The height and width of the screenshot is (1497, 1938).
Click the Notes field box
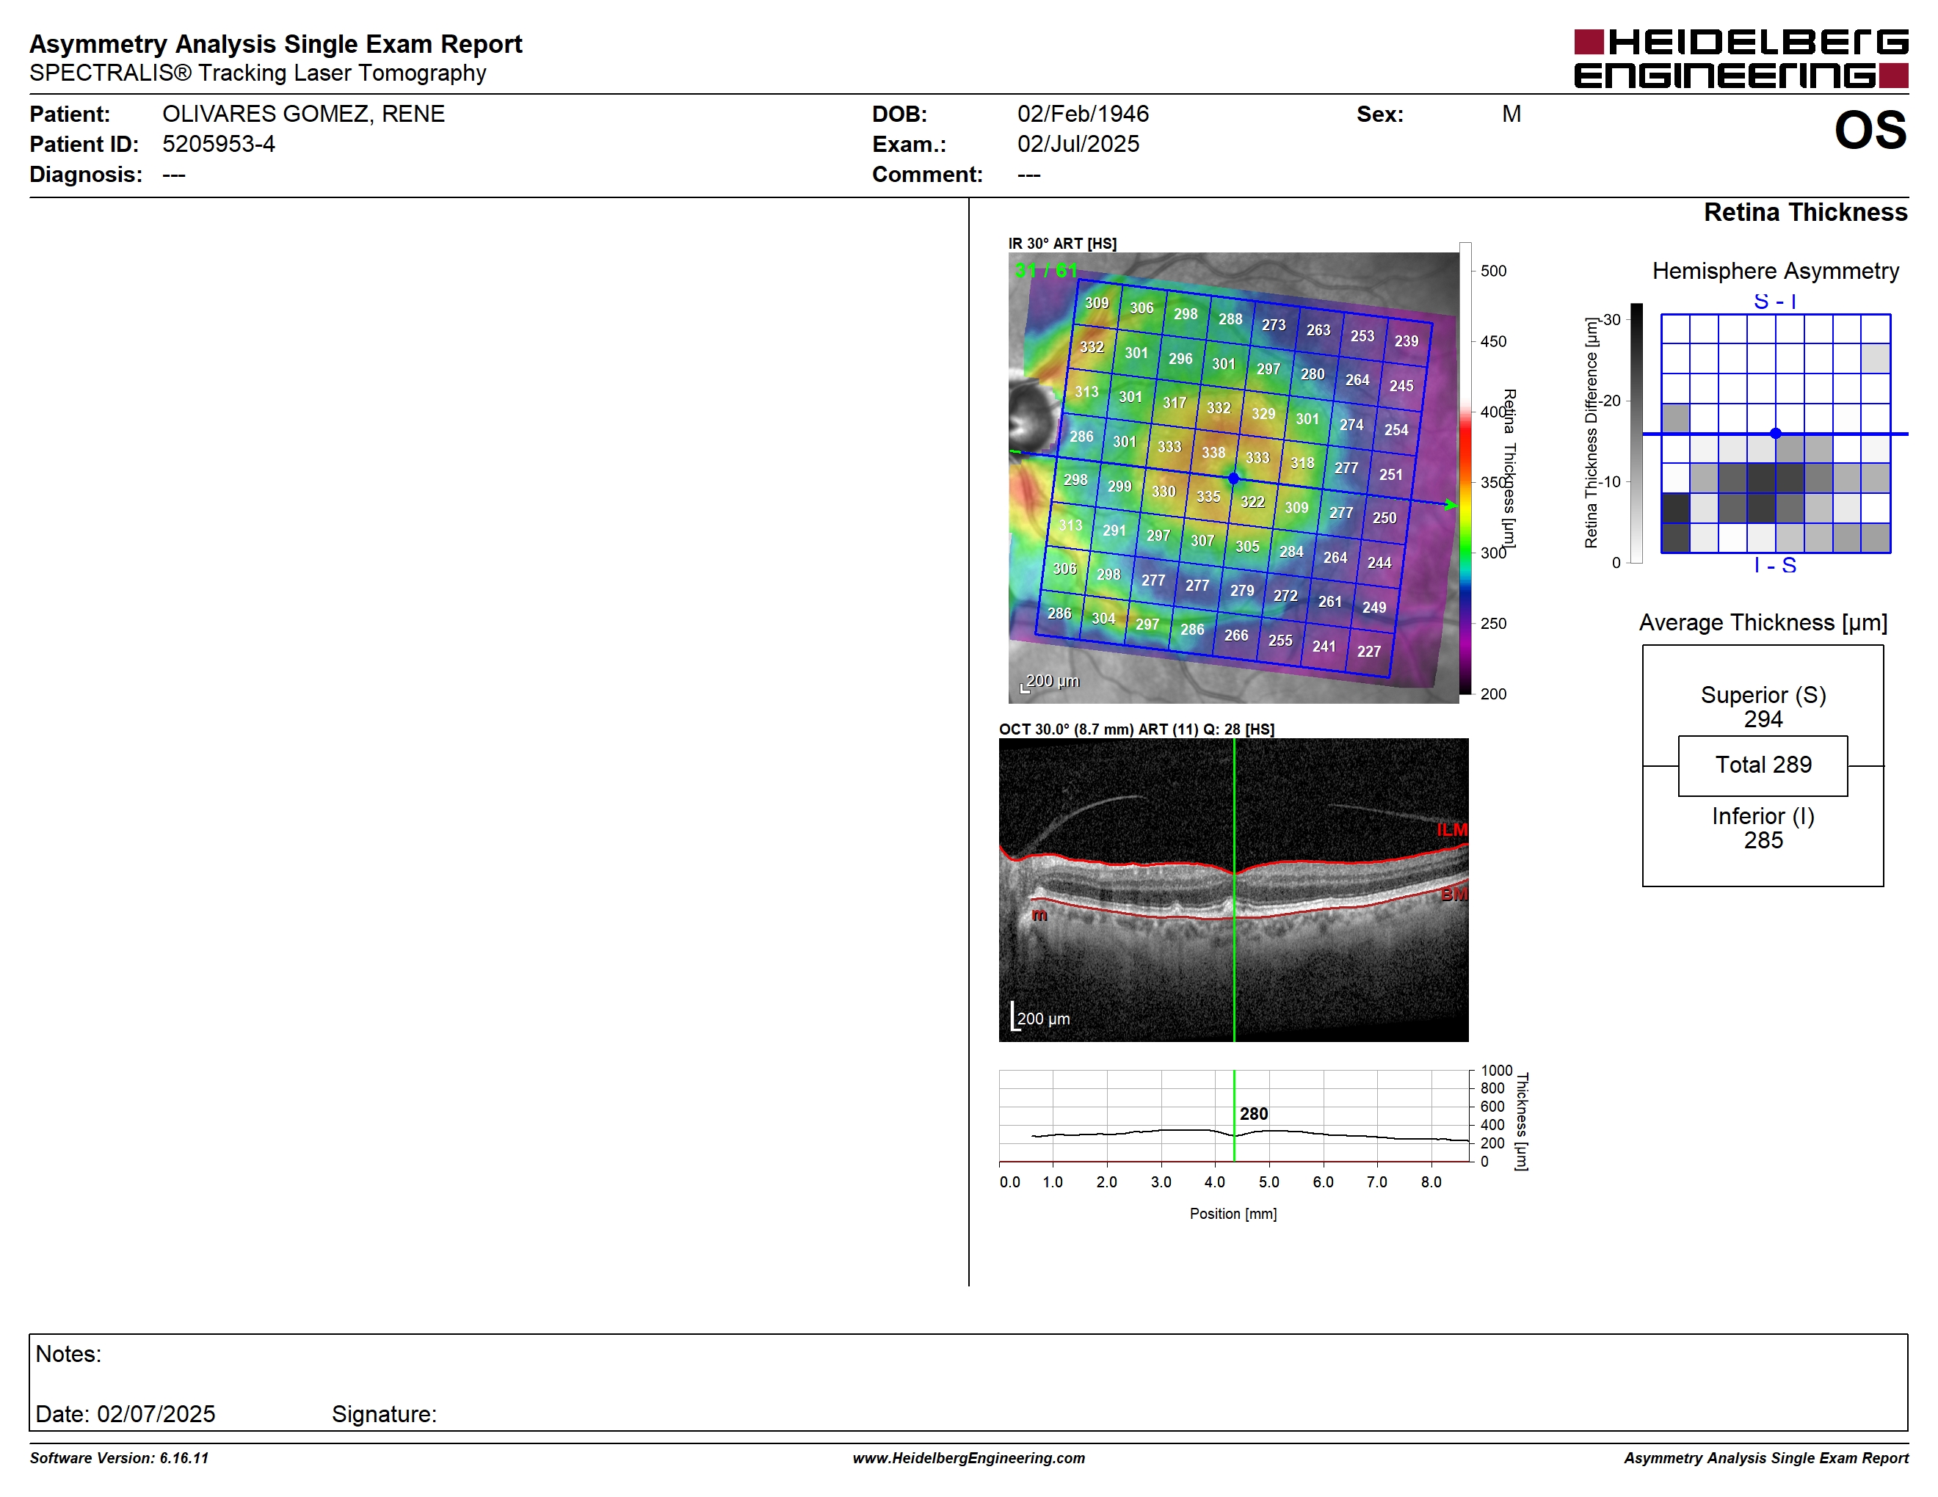click(x=968, y=1382)
